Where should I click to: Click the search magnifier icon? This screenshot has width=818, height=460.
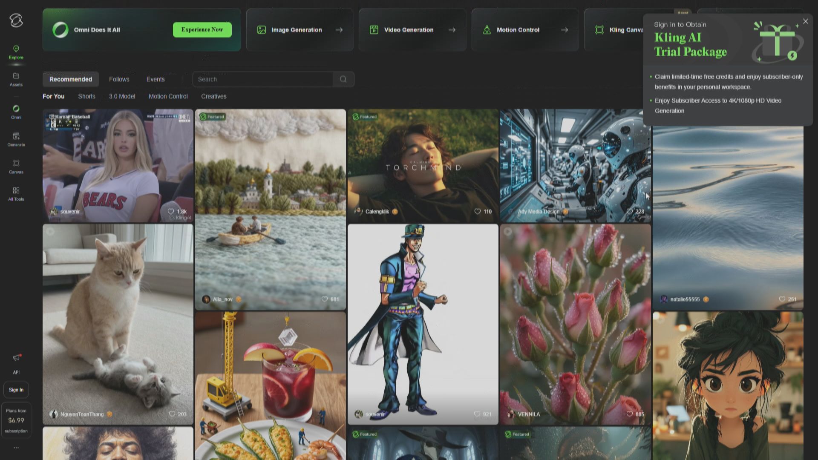(343, 79)
